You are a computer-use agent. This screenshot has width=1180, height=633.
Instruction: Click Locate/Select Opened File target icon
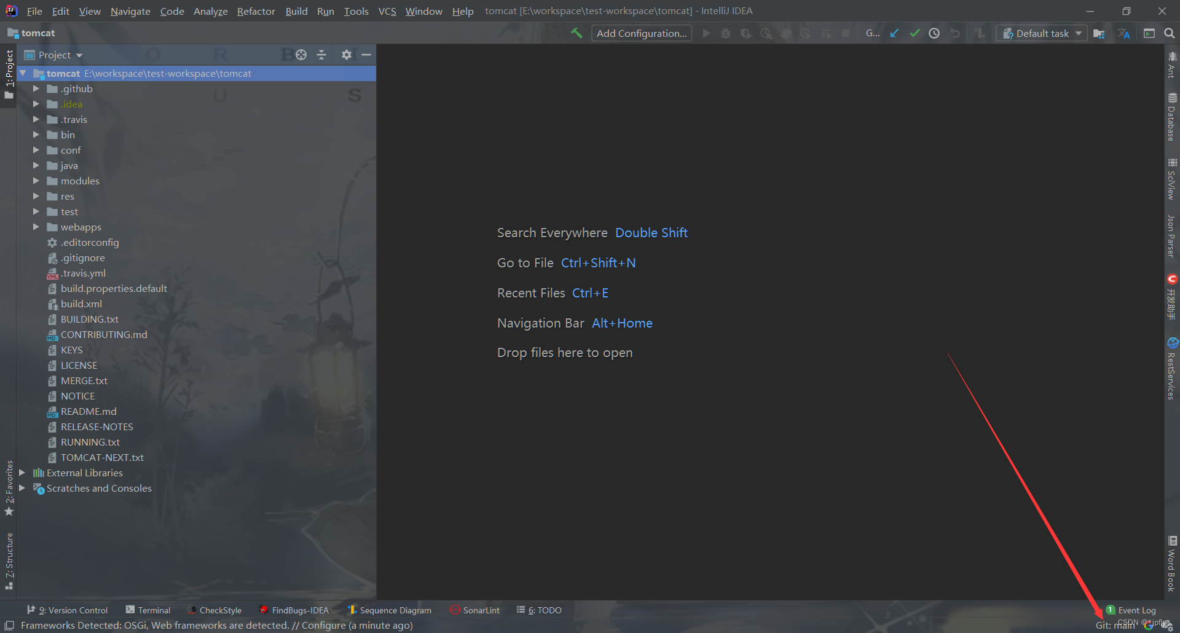[301, 55]
